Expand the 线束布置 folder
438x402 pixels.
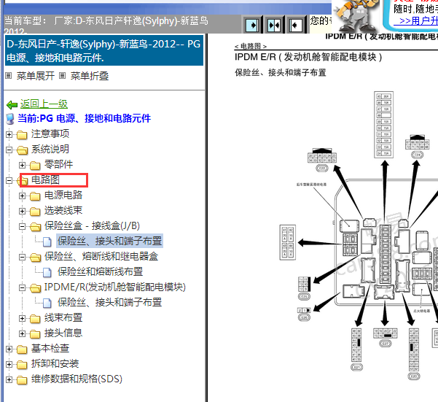point(22,318)
